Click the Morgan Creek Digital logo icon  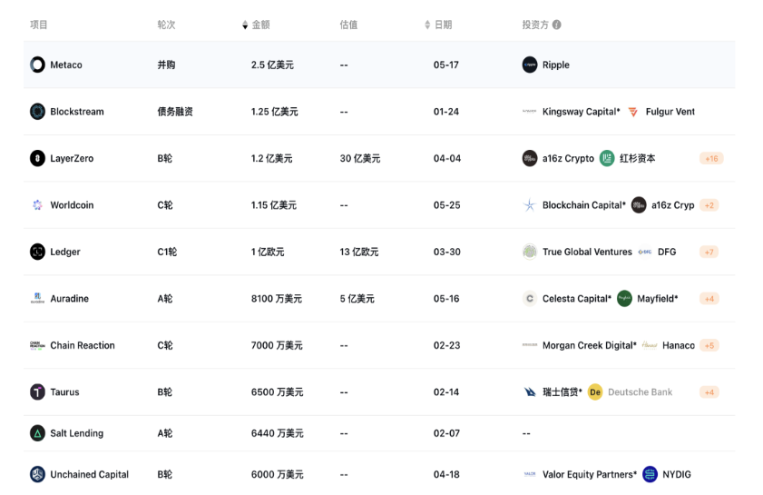point(530,345)
